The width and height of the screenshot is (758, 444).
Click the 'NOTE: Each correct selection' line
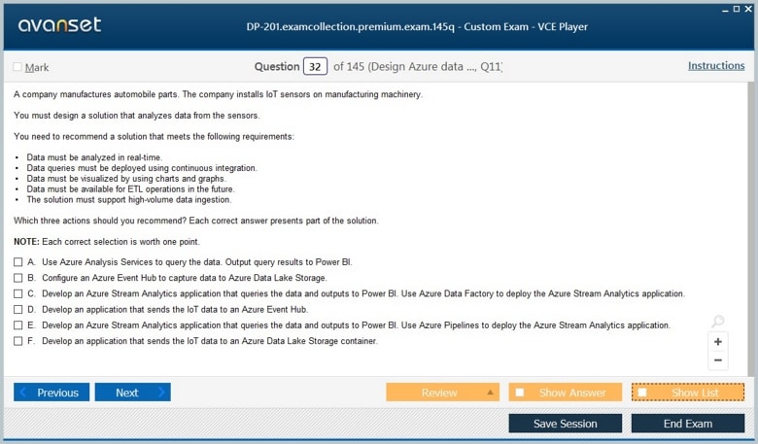pos(106,242)
